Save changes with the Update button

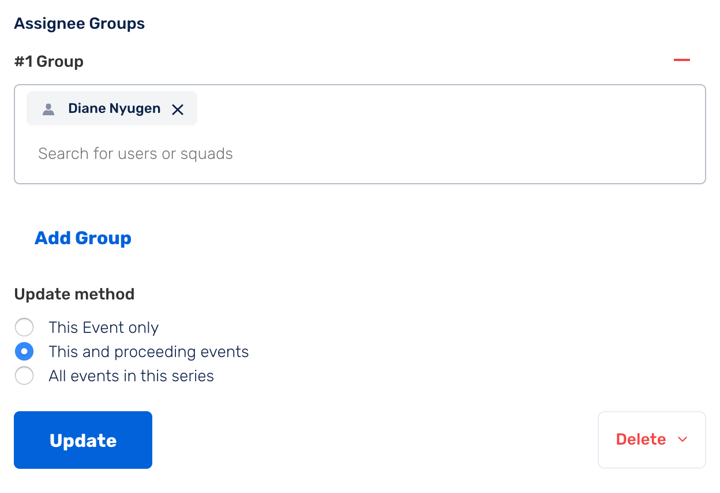click(83, 440)
